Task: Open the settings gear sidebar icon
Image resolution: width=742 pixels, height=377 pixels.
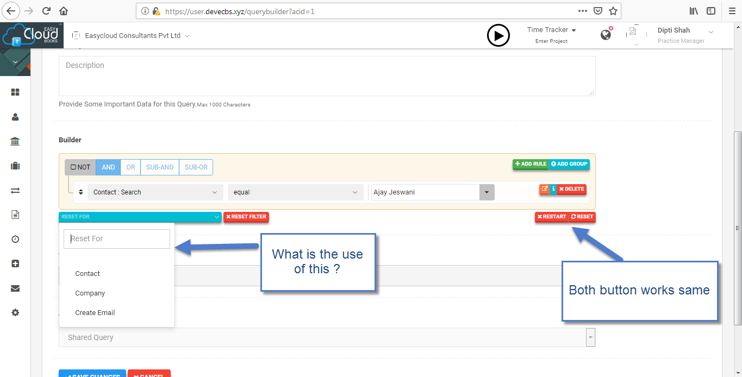Action: tap(15, 312)
